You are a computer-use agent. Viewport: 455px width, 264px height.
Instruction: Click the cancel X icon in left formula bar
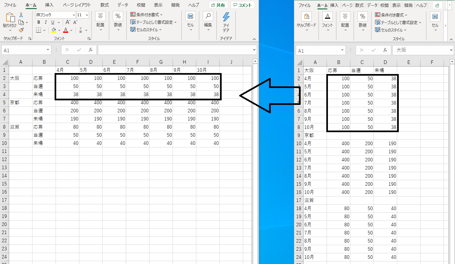pos(67,50)
